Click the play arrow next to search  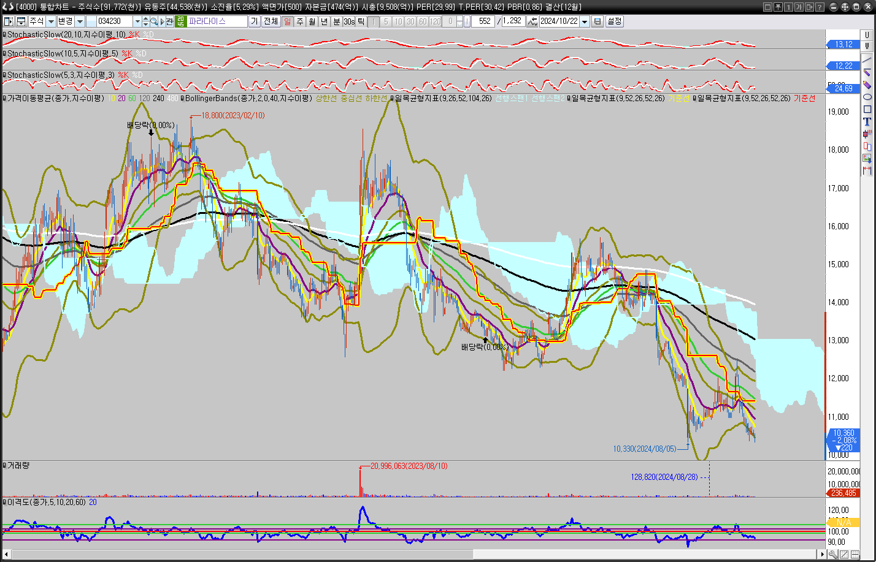click(162, 21)
